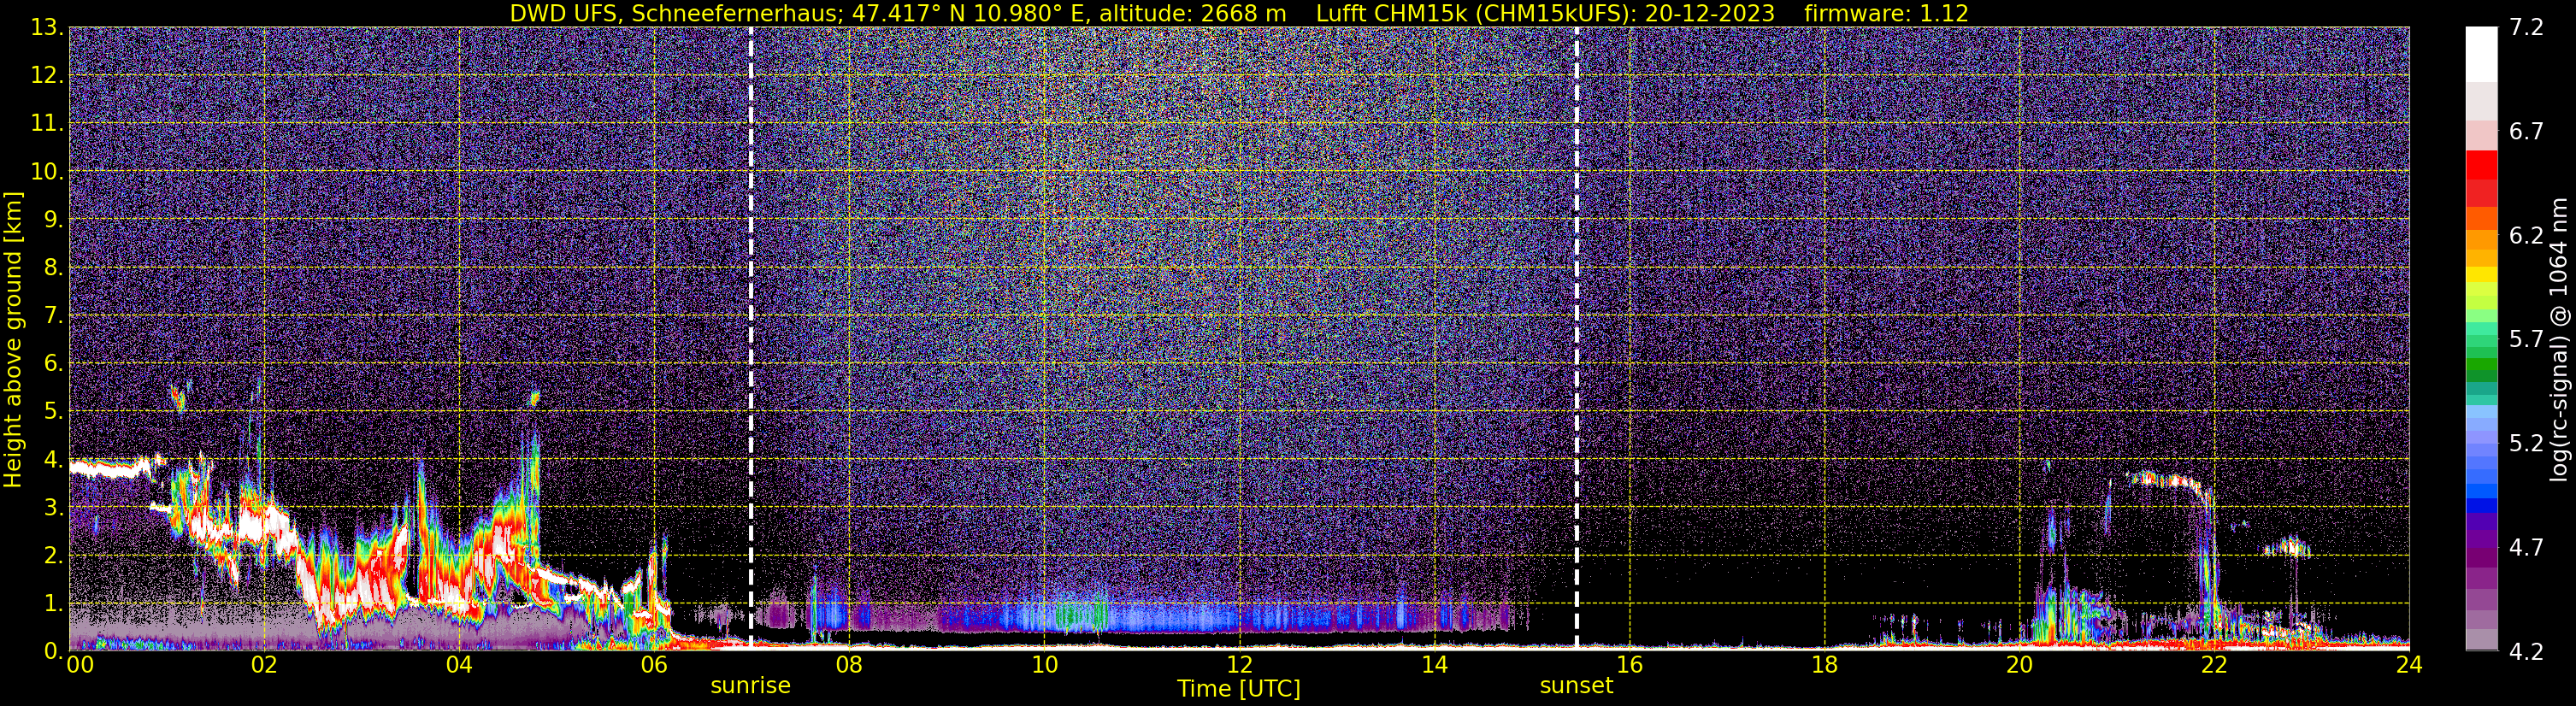The height and width of the screenshot is (706, 2576).
Task: Click height-axis tick label 9.
Action: pos(52,220)
